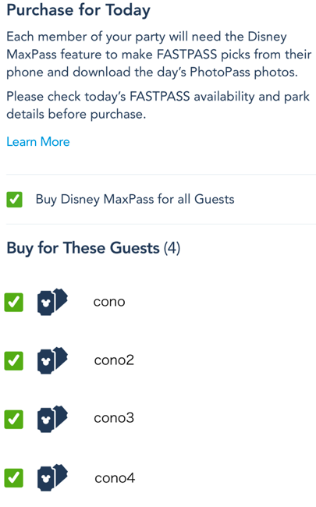Click the Buy Disney MaxPass for all Guests label
This screenshot has height=507, width=316.
click(135, 199)
